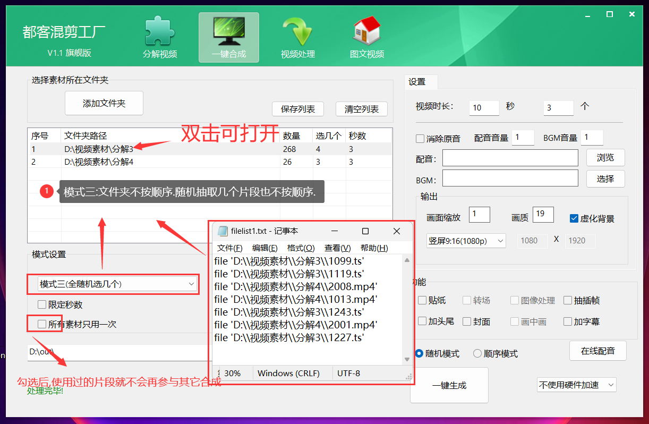Click the 选几个 column header
This screenshot has height=424, width=649.
329,136
